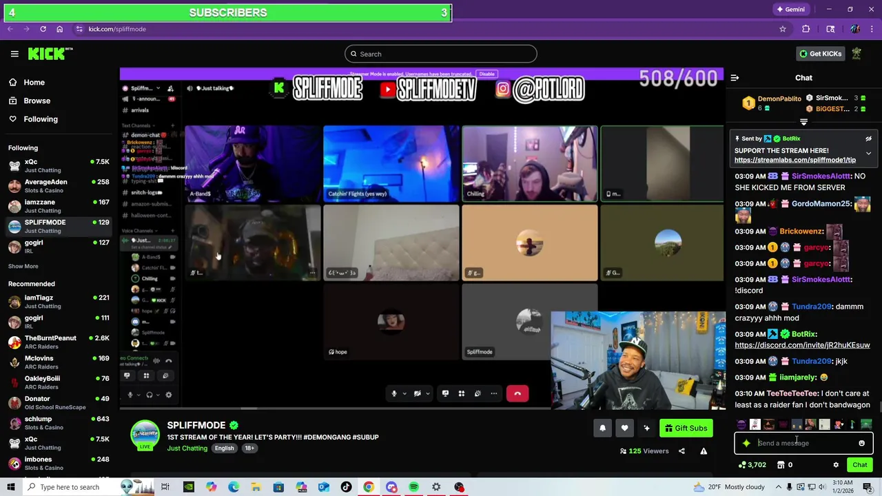Screen dimensions: 882x496
Task: Open TikTok from the taskbar
Action: tap(346, 487)
